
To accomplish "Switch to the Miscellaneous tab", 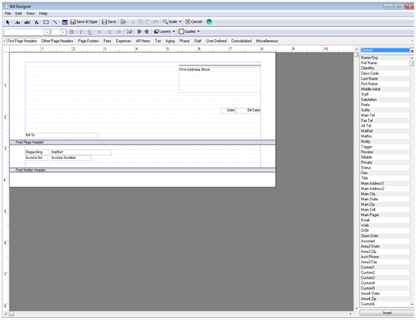I will point(267,41).
